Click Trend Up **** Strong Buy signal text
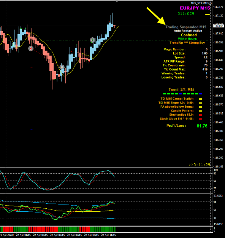The width and height of the screenshot is (225, 238). [x=187, y=43]
